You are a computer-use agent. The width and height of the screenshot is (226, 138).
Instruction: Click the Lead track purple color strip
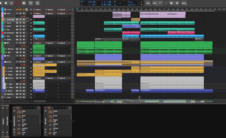(x=2, y=15)
